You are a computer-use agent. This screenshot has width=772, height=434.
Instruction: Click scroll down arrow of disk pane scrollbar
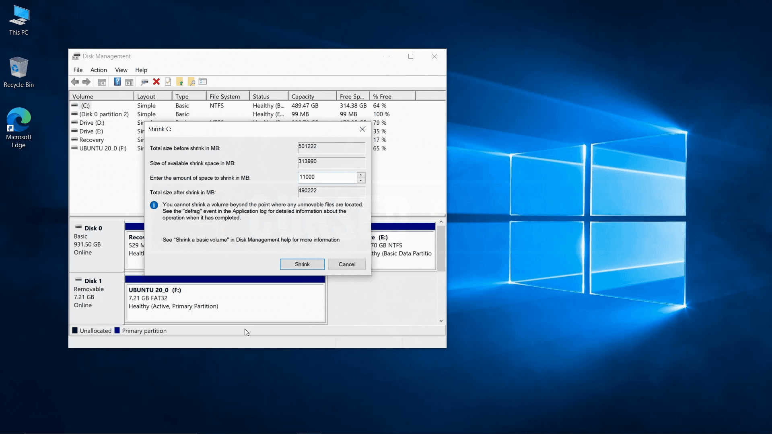click(x=441, y=321)
